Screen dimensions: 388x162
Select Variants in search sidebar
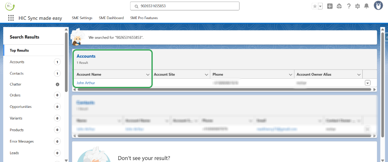34,118
